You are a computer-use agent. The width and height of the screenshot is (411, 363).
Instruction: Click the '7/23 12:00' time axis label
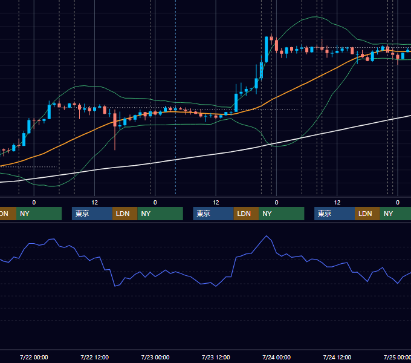216,357
